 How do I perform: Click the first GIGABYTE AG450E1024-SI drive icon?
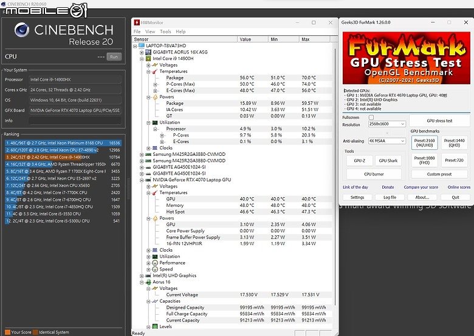pyautogui.click(x=148, y=167)
